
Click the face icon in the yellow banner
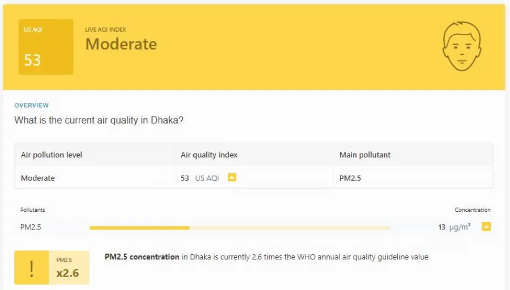(x=462, y=46)
